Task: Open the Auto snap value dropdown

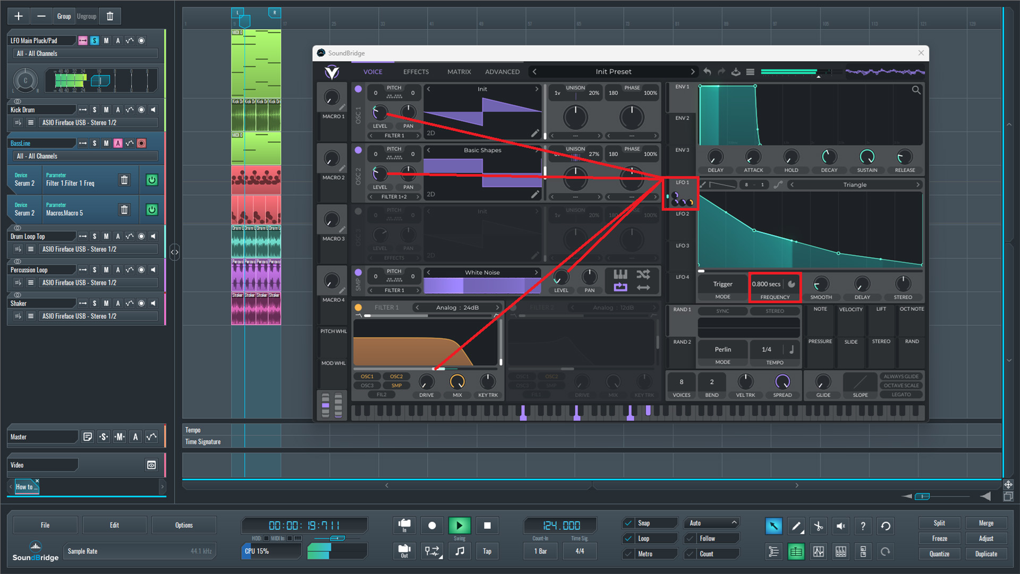Action: 712,523
